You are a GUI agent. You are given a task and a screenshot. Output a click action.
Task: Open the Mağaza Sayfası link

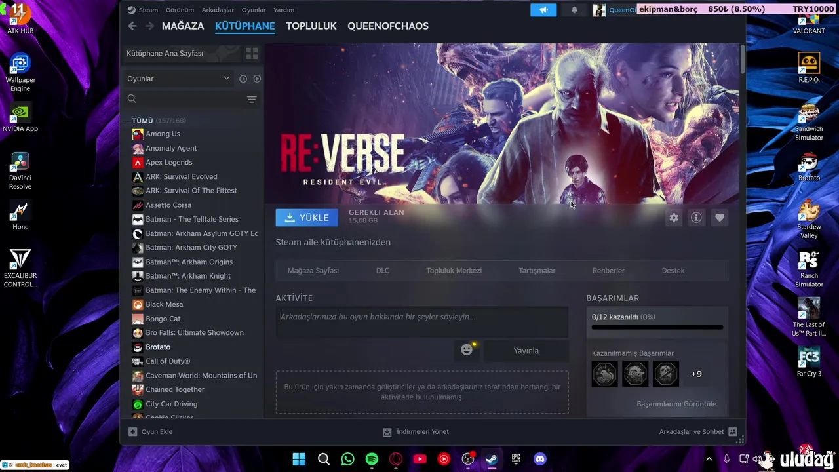pos(313,270)
